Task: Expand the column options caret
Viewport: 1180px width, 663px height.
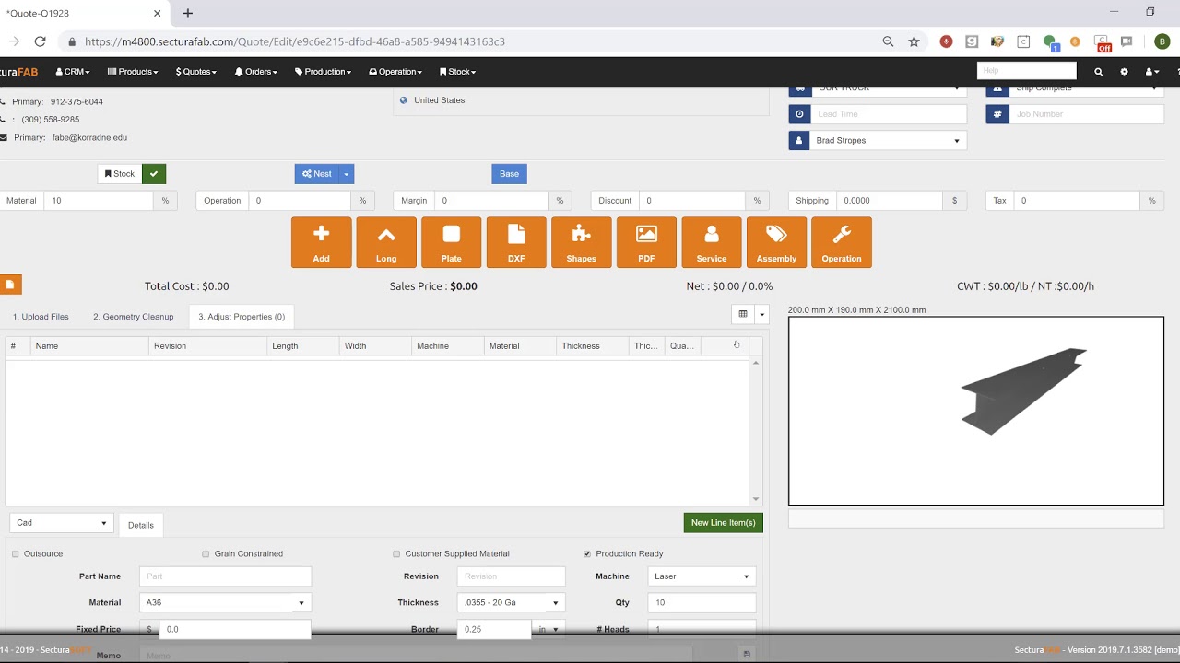Action: click(x=761, y=314)
